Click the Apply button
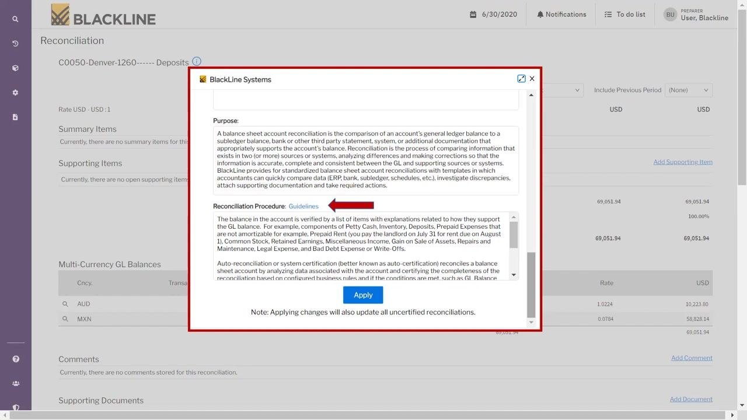 tap(363, 295)
